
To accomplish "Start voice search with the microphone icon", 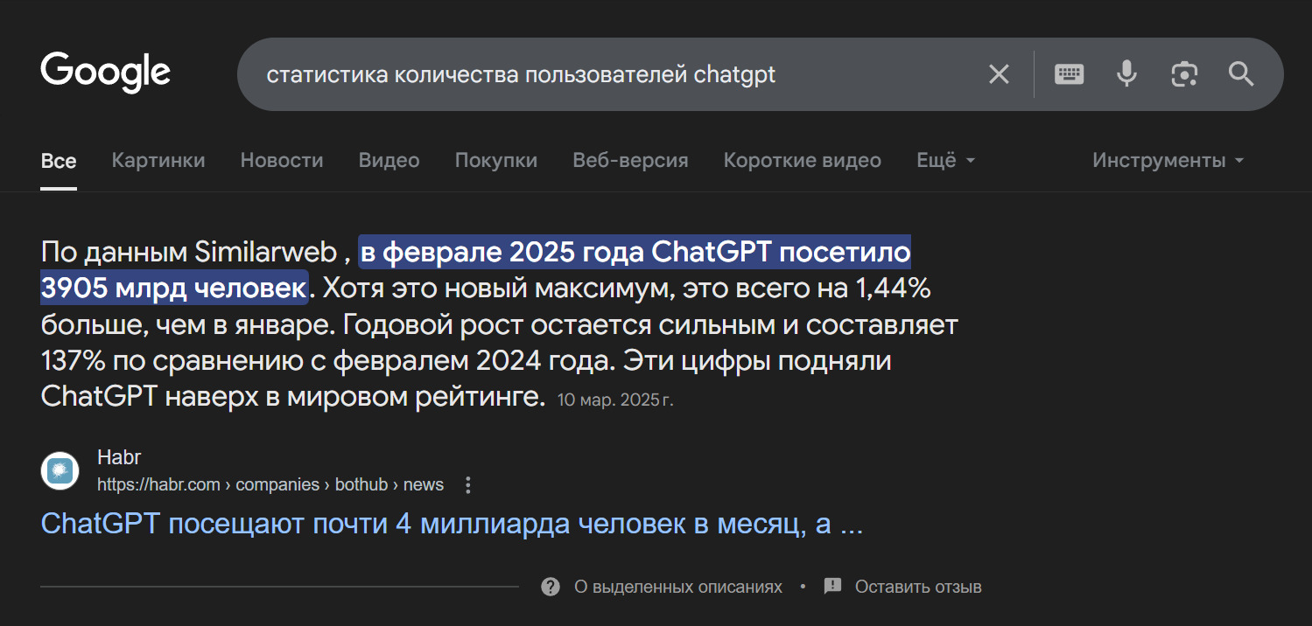I will click(x=1126, y=74).
